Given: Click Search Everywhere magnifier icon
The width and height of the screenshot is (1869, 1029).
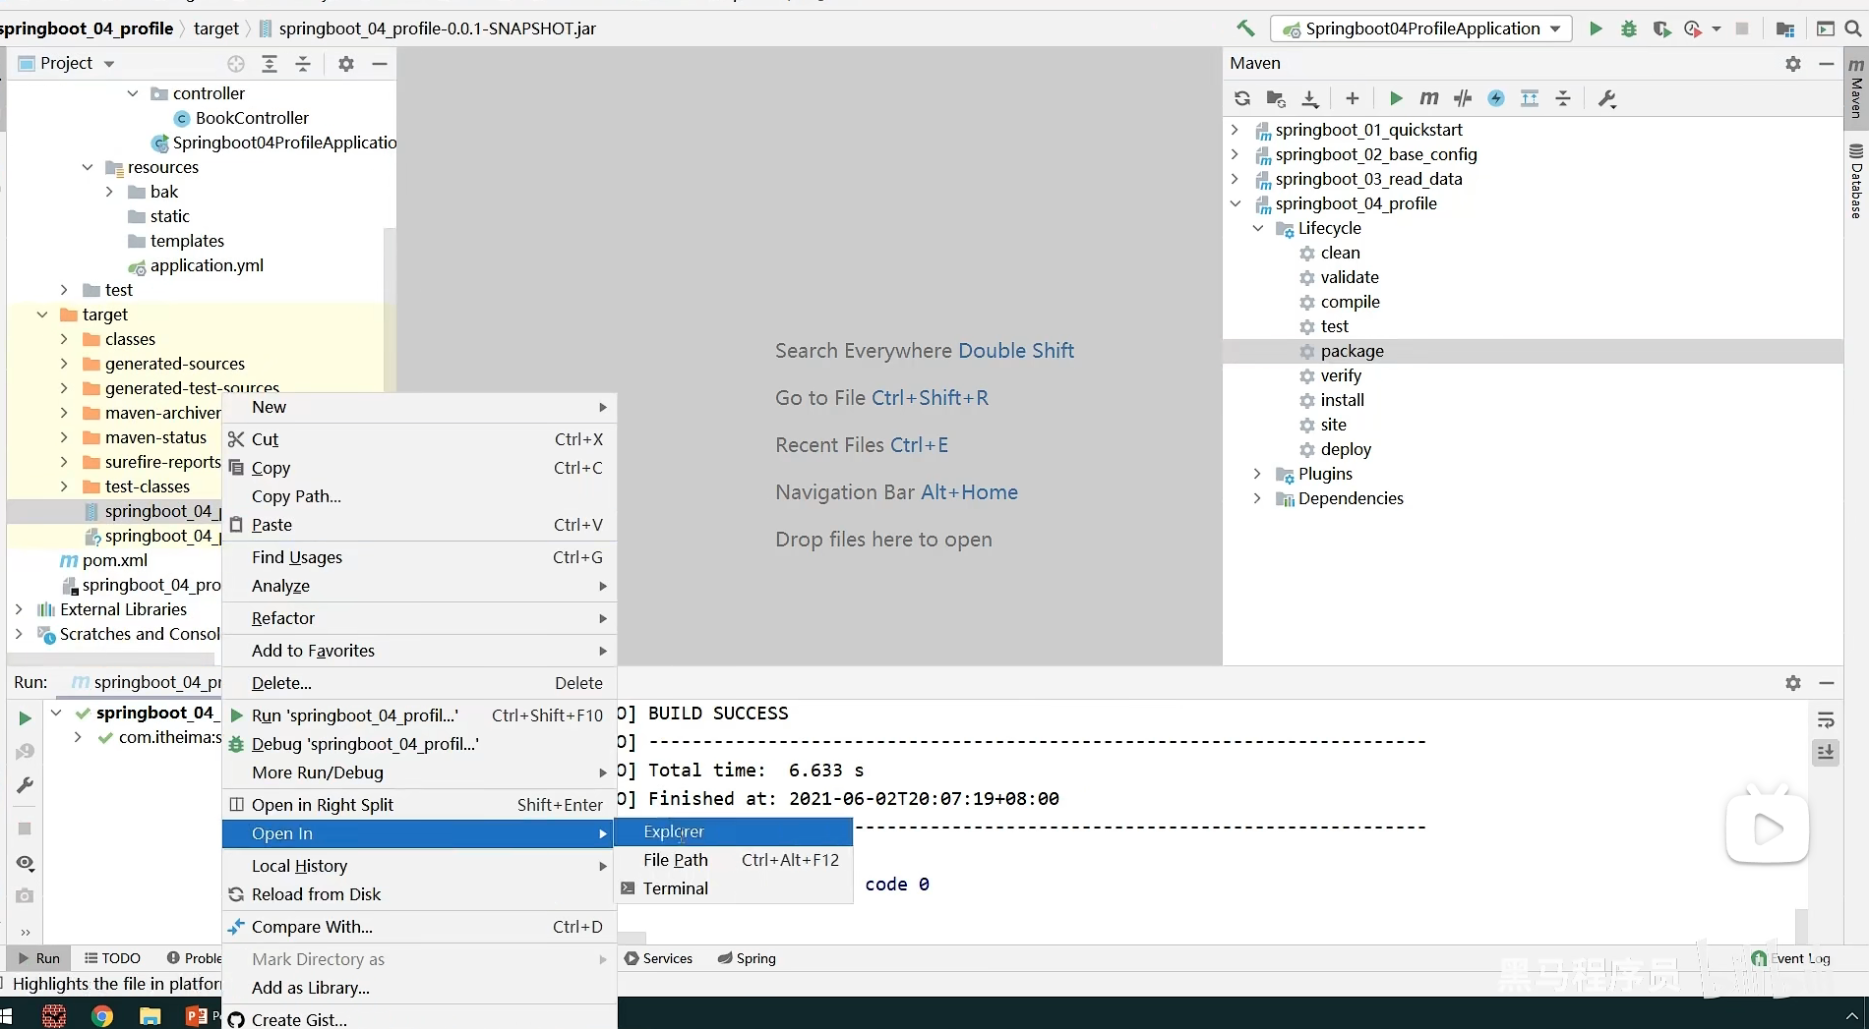Looking at the screenshot, I should point(1853,29).
